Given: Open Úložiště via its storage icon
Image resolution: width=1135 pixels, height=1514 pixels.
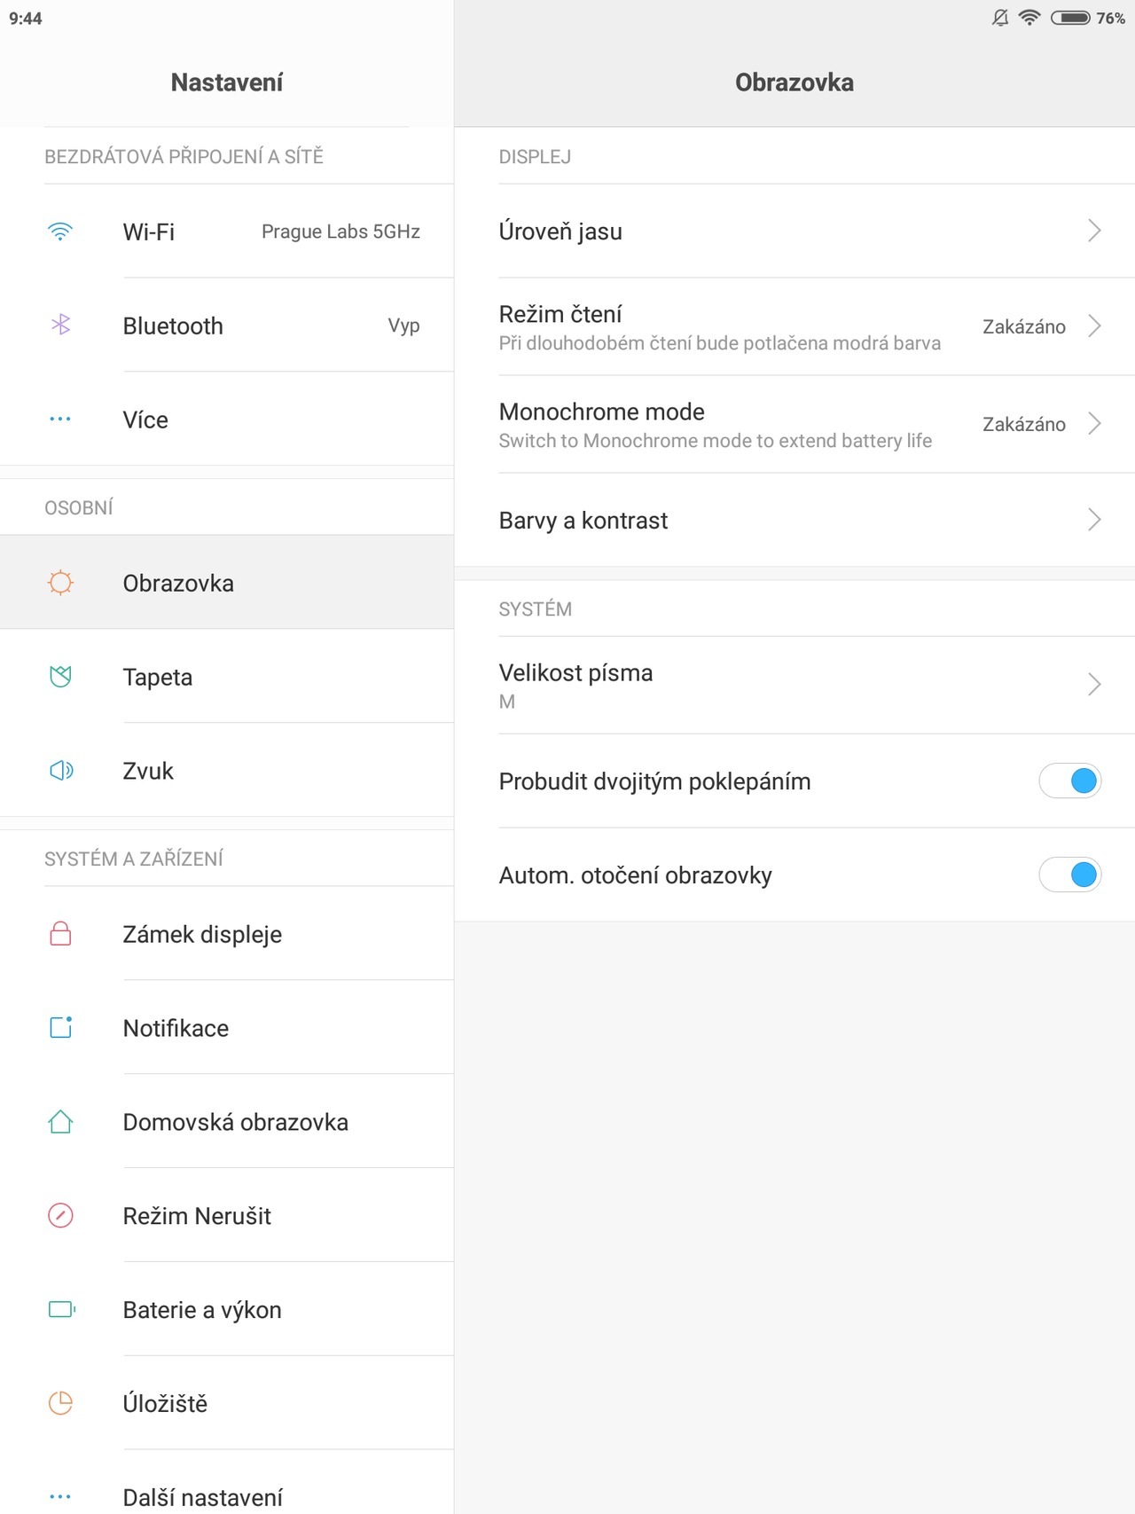Looking at the screenshot, I should pos(59,1403).
